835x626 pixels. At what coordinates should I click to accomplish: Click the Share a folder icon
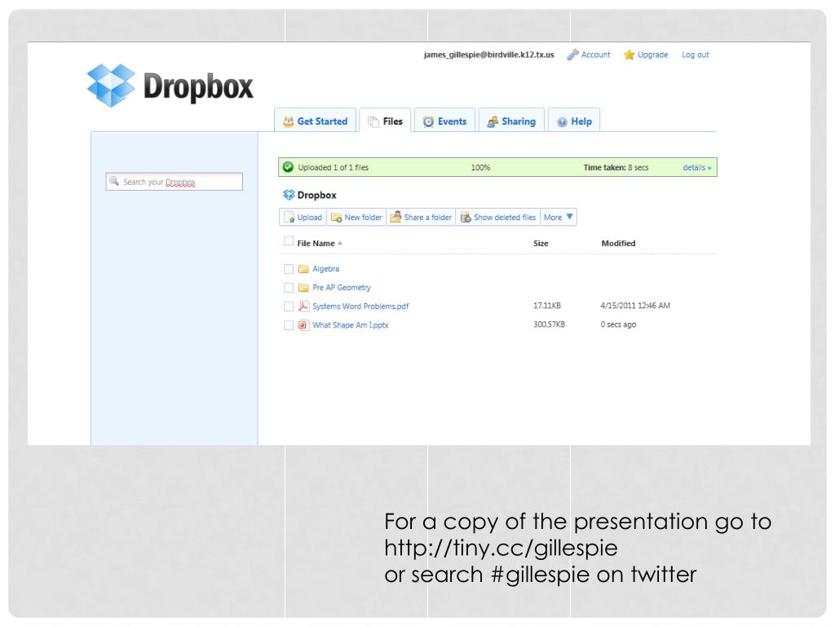point(395,217)
